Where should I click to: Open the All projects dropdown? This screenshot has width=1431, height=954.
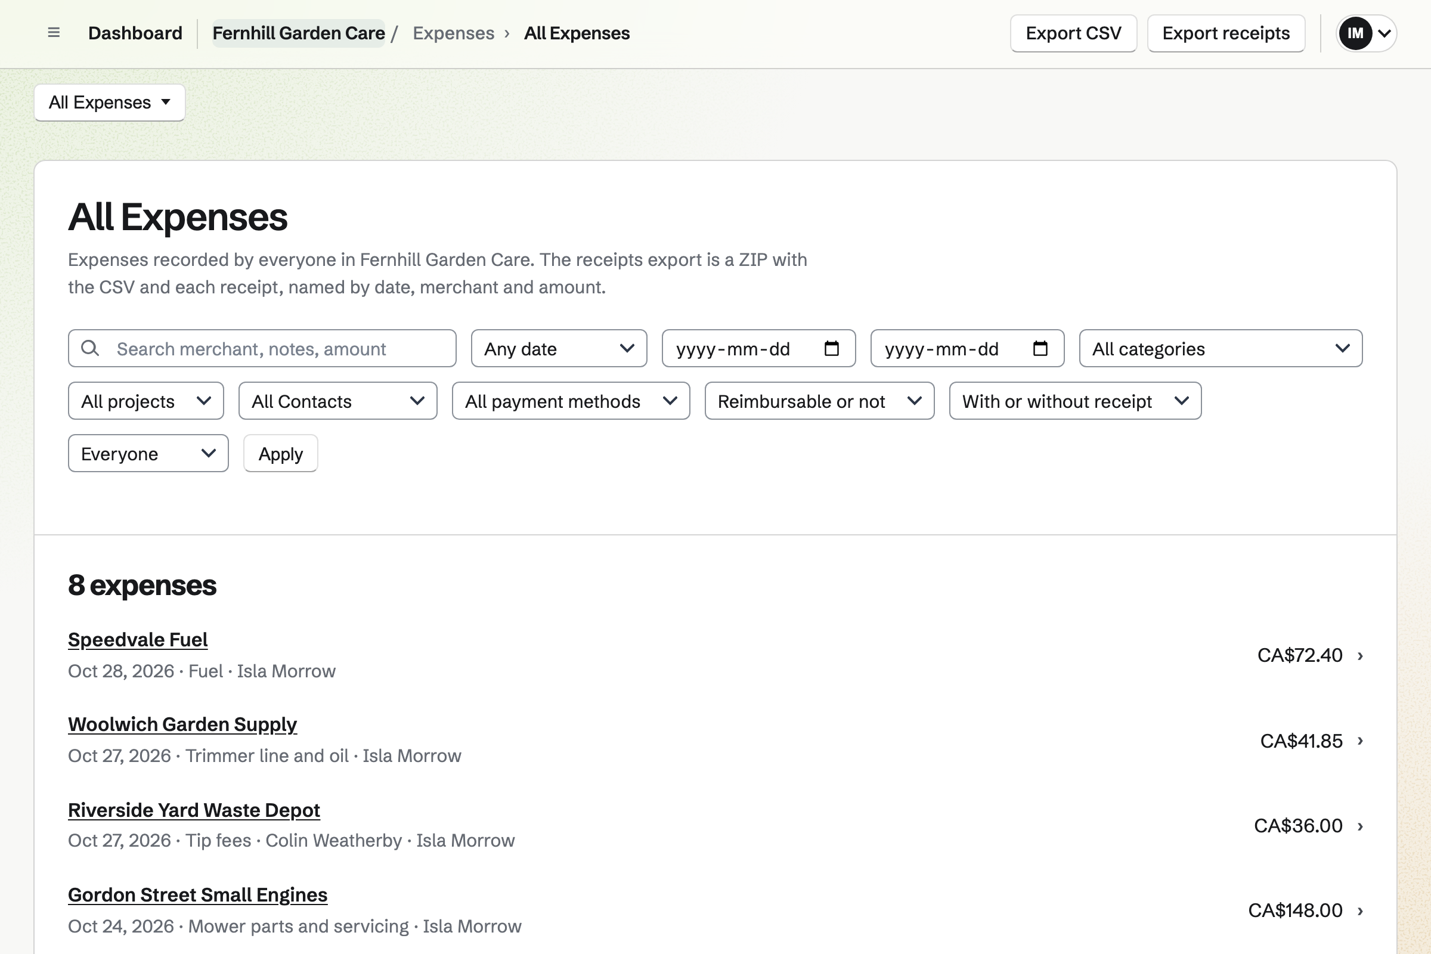(x=146, y=401)
